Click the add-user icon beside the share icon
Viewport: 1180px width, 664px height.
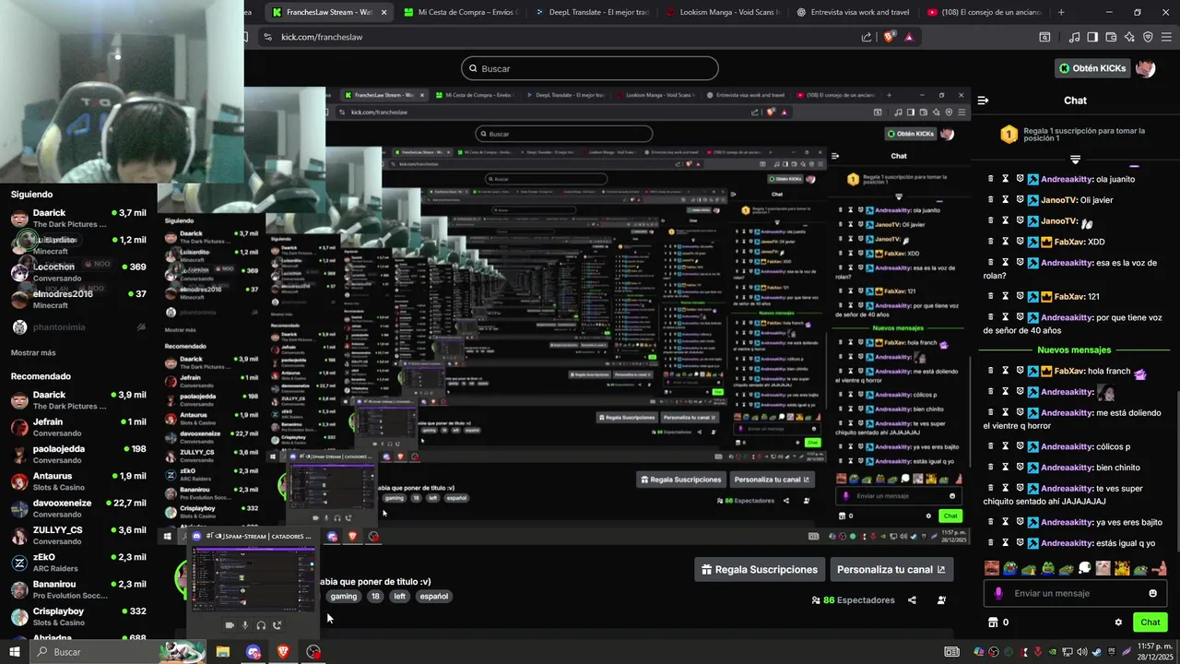[x=941, y=600]
